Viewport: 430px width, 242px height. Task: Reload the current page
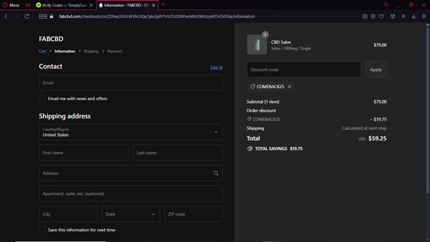point(27,16)
